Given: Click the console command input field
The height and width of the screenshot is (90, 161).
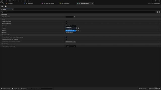Looking at the screenshot, I should pyautogui.click(x=40, y=89).
